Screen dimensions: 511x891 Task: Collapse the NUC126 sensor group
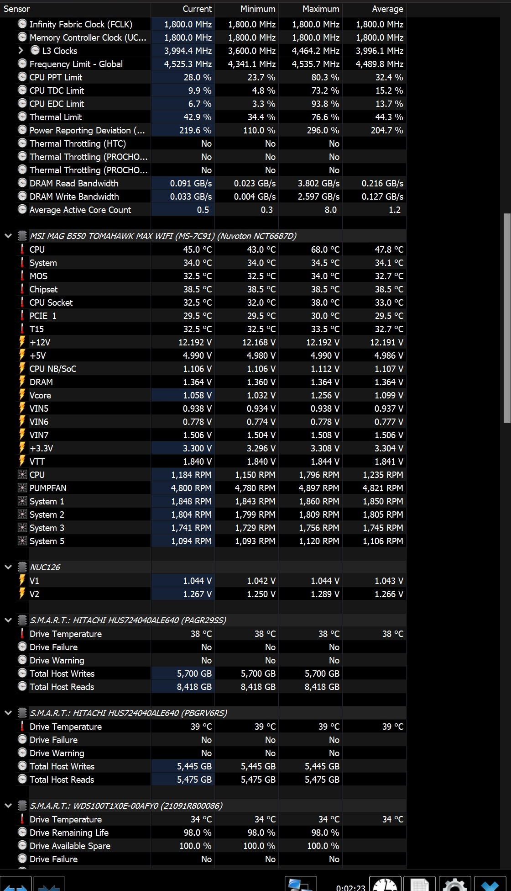(8, 567)
